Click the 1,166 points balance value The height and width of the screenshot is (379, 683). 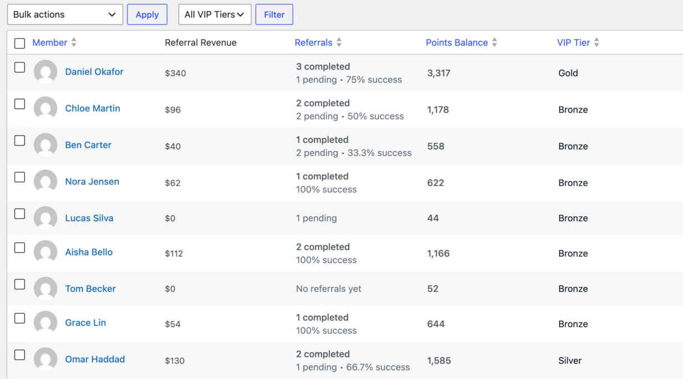438,253
